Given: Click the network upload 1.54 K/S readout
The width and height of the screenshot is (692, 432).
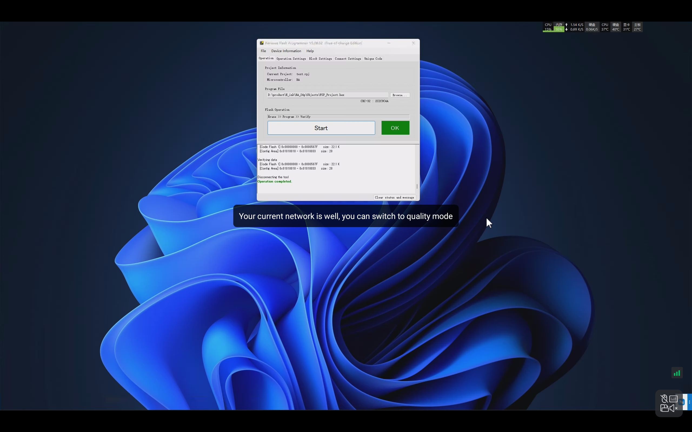Looking at the screenshot, I should tap(574, 25).
